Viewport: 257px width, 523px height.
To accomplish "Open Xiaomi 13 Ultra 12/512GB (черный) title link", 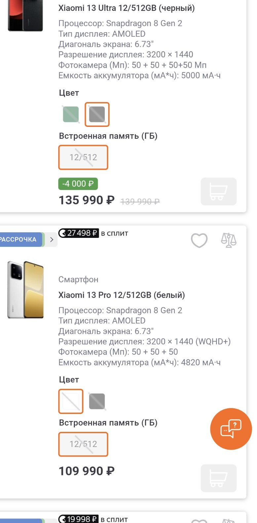I will pos(127,8).
